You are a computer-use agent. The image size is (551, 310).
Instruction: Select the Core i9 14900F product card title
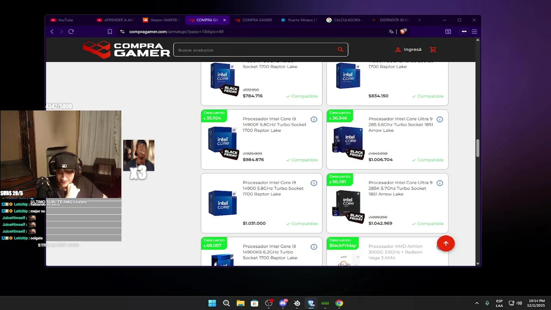(x=275, y=124)
